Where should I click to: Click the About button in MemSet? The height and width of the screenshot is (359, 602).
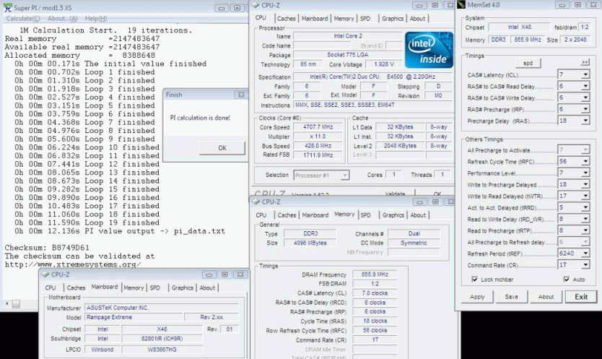click(546, 297)
